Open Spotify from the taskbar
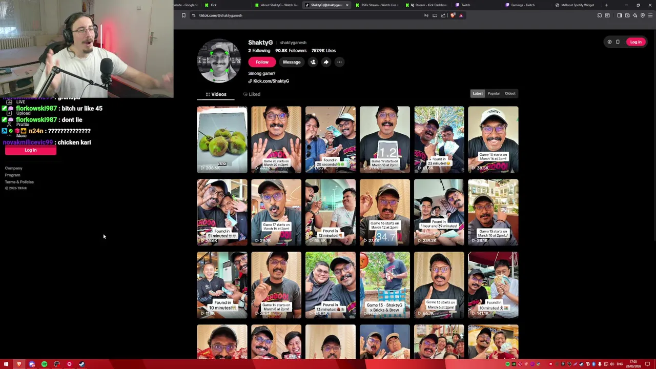This screenshot has width=656, height=369. [x=44, y=364]
